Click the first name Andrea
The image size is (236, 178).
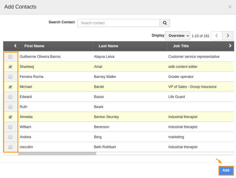point(25,137)
